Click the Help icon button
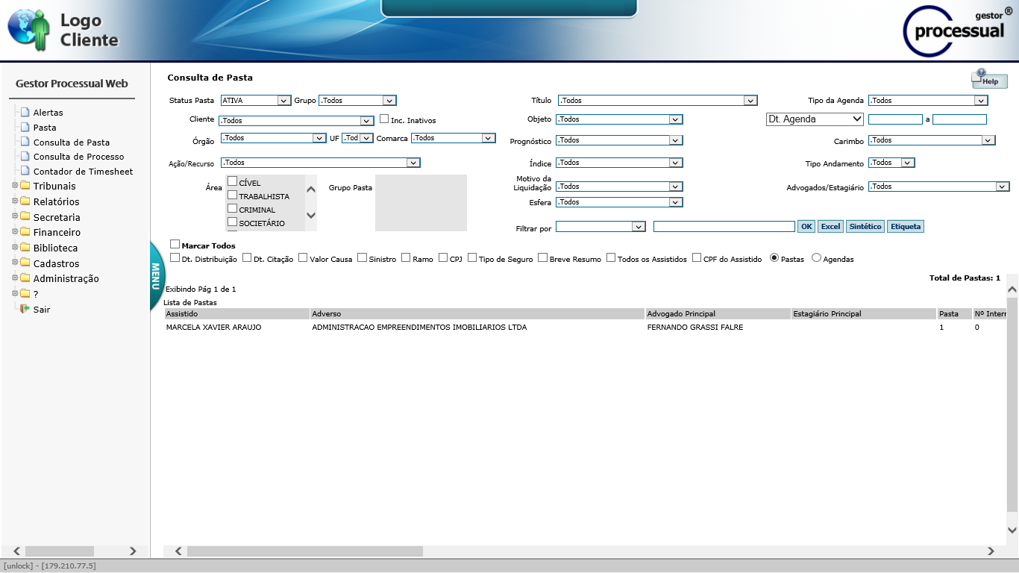 click(989, 78)
